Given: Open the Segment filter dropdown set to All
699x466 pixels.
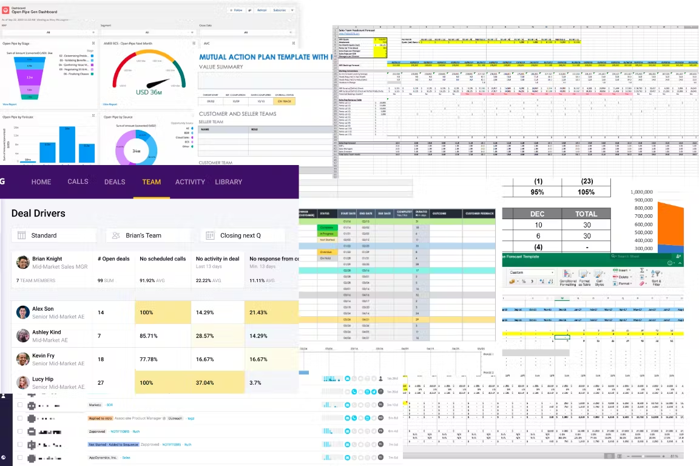Looking at the screenshot, I should click(147, 33).
